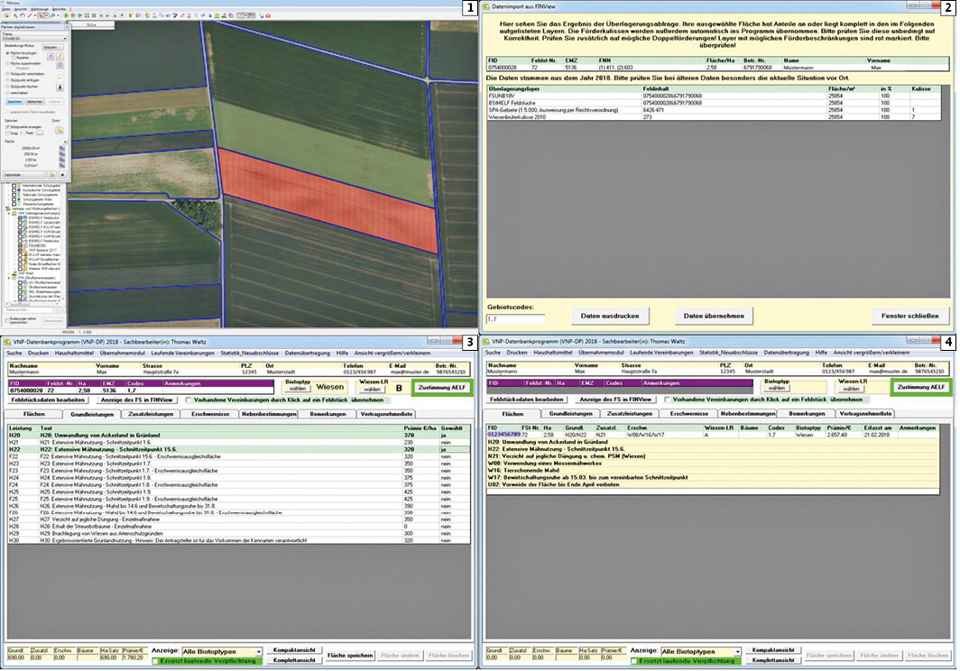
Task: Click FID 0123456789 link in Flächen table
Action: pyautogui.click(x=503, y=435)
